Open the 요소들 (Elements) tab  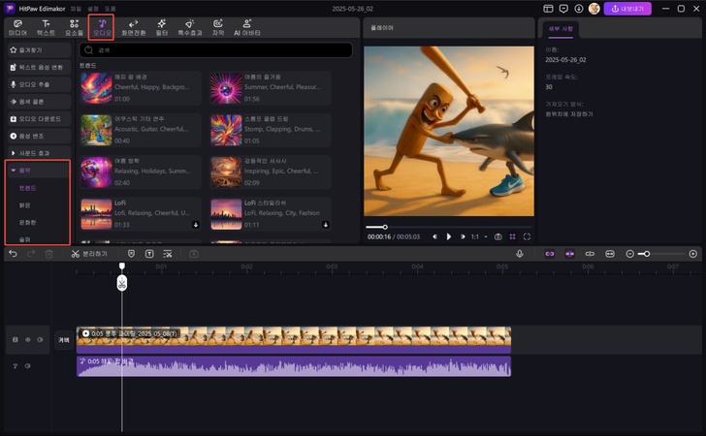click(x=75, y=28)
